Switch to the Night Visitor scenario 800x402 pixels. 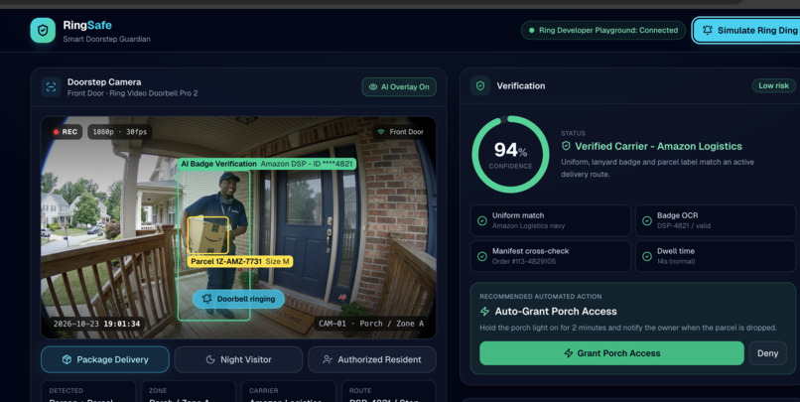click(x=238, y=359)
